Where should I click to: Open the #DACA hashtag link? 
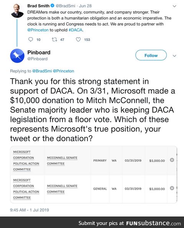coord(76,30)
